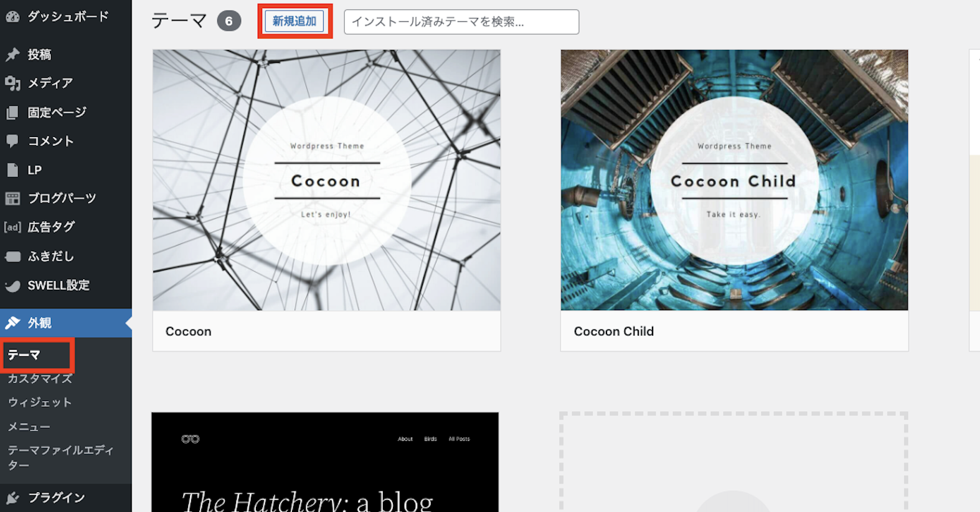Open テーマファイルエディター submenu link
This screenshot has width=980, height=512.
coord(61,458)
